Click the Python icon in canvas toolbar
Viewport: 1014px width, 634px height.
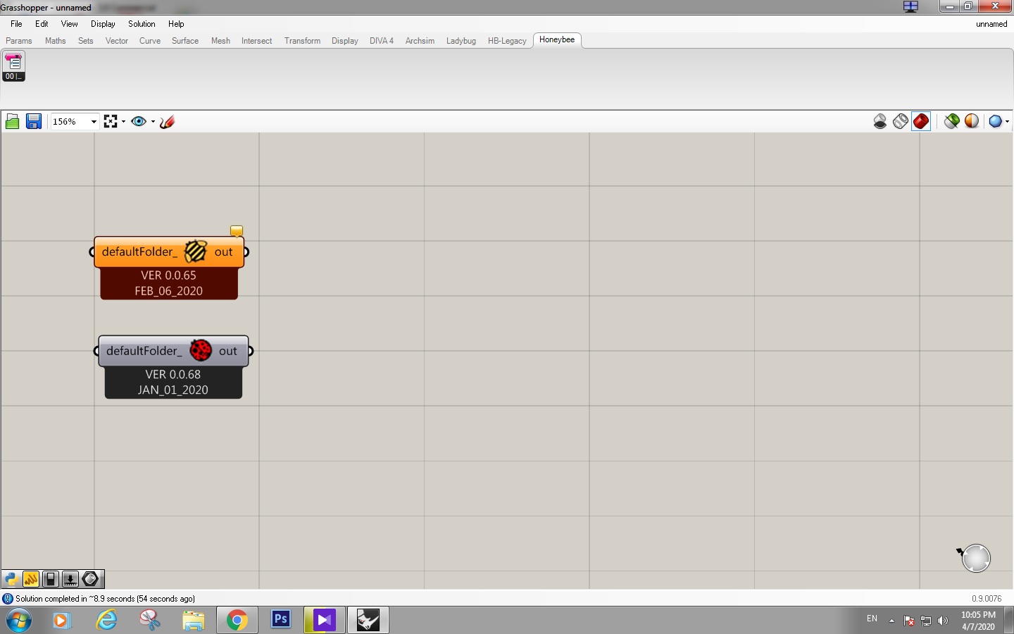click(x=11, y=579)
